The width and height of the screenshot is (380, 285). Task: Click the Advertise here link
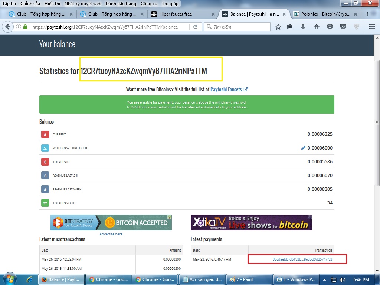pyautogui.click(x=111, y=234)
